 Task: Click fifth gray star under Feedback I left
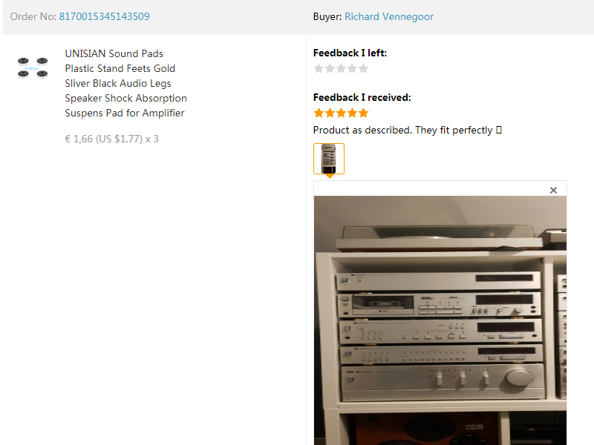coord(363,68)
